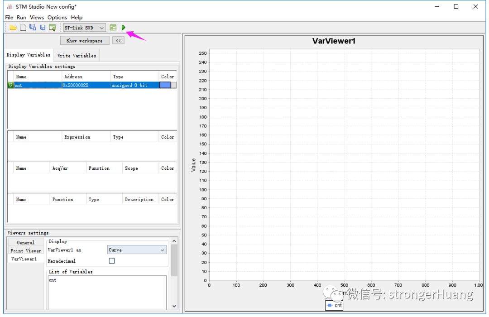The width and height of the screenshot is (489, 317).
Task: Click the small gray button next to cnt color
Action: coord(174,85)
